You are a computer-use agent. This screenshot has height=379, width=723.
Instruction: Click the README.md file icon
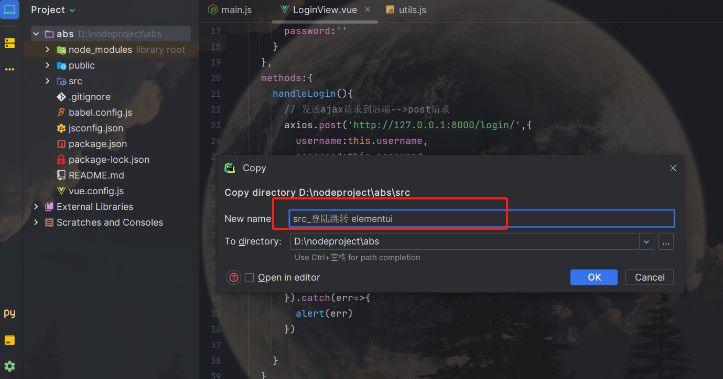point(61,175)
